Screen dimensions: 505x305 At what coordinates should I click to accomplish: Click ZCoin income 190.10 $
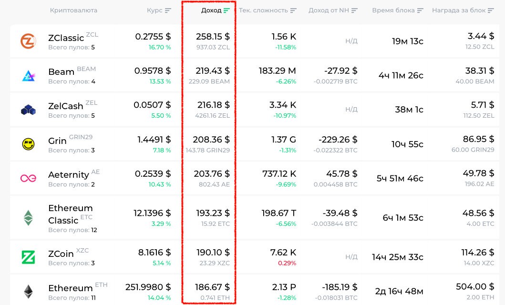pyautogui.click(x=213, y=253)
